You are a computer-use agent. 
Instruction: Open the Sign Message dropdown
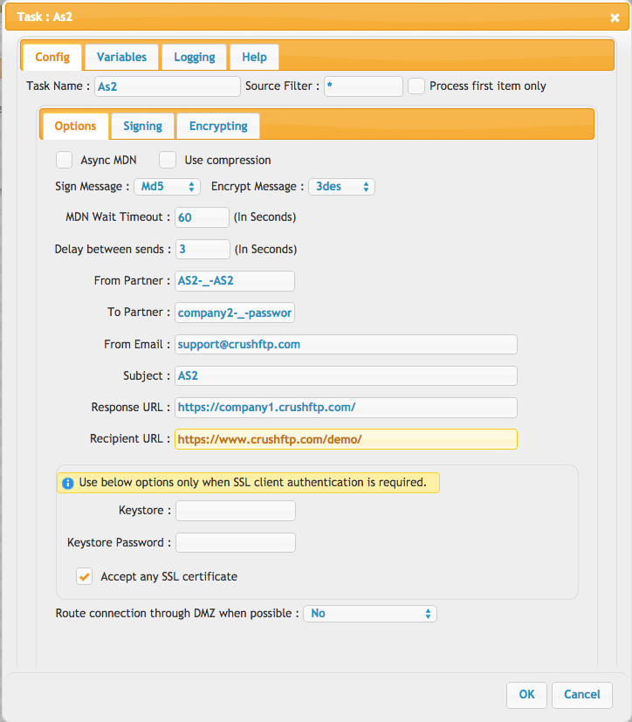167,187
